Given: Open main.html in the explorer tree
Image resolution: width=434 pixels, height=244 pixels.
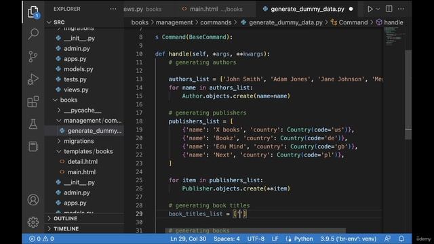Looking at the screenshot, I should [x=84, y=172].
